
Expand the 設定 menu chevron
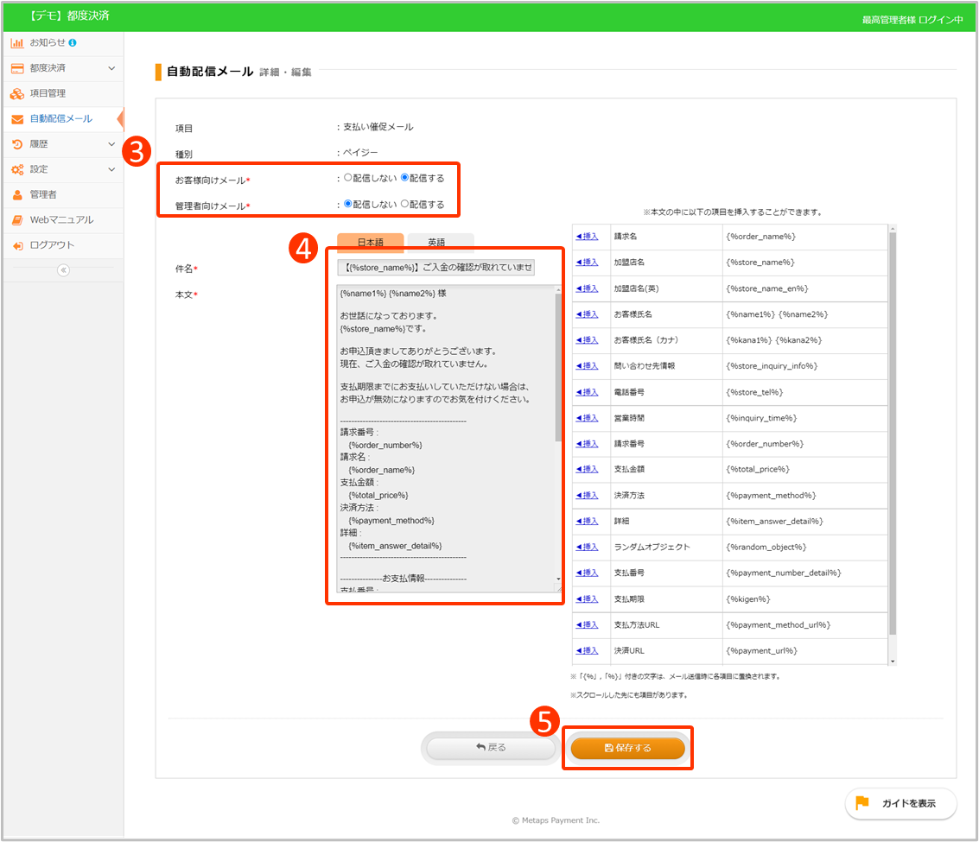tap(111, 170)
